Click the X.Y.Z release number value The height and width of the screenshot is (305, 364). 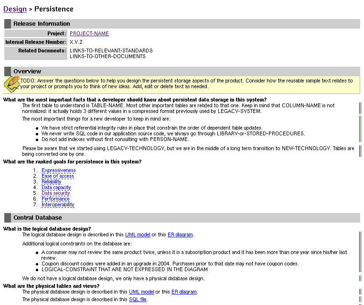[x=76, y=42]
